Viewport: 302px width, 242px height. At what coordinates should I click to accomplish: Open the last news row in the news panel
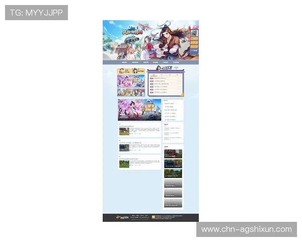point(166,92)
